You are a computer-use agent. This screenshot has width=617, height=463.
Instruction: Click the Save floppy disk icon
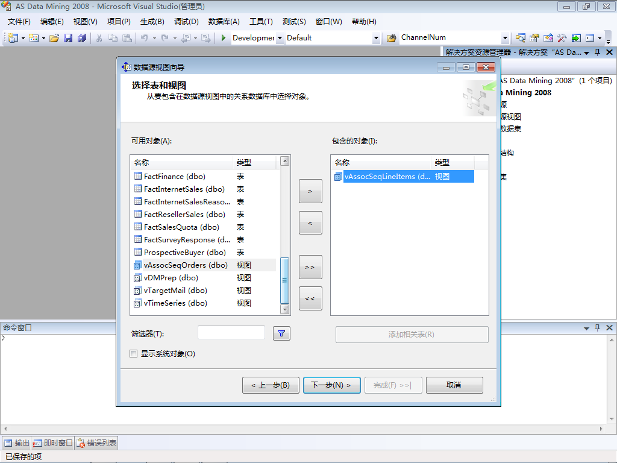[68, 38]
